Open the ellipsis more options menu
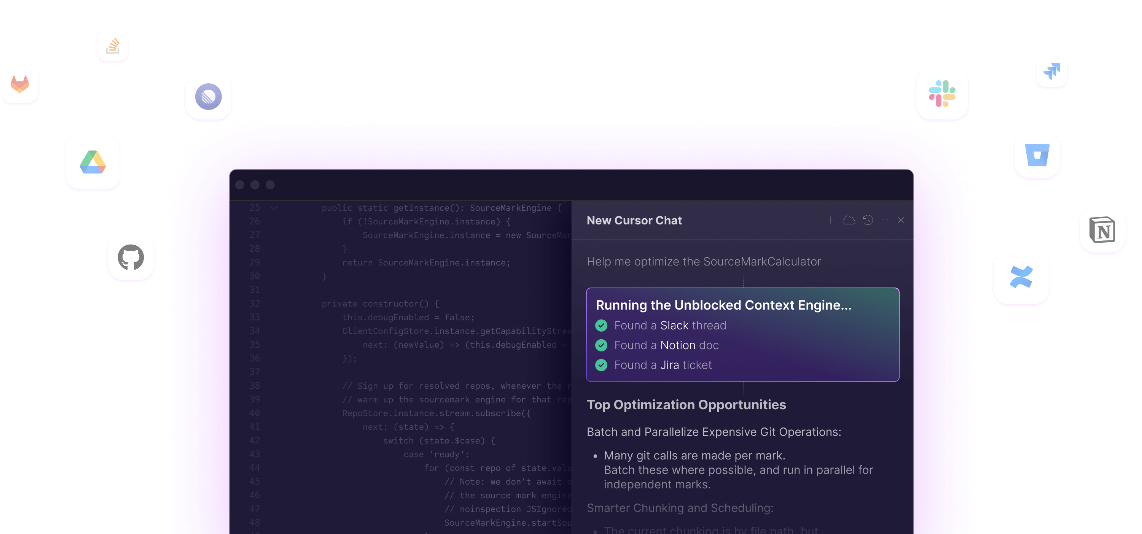Screen dimensions: 1142x534 tap(885, 220)
